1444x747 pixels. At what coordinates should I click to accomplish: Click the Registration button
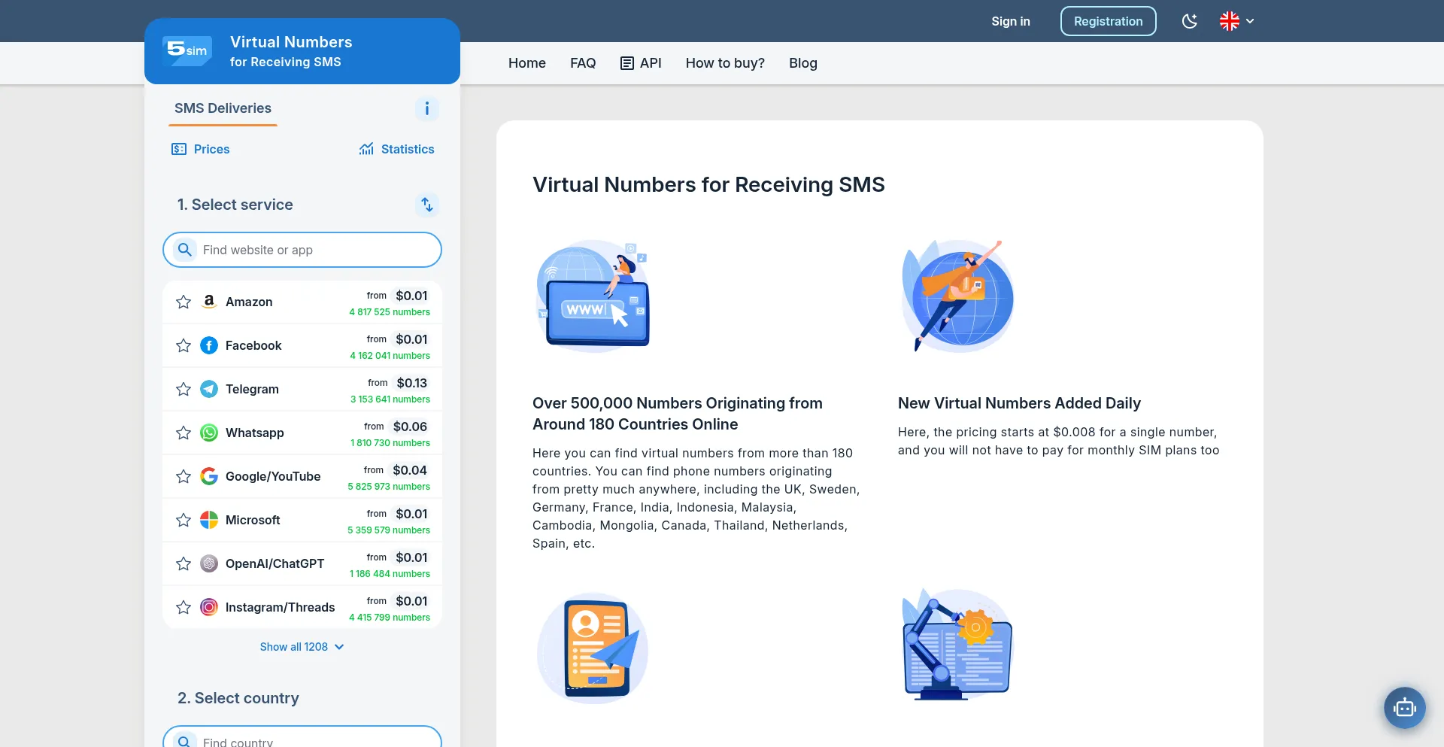(x=1109, y=21)
